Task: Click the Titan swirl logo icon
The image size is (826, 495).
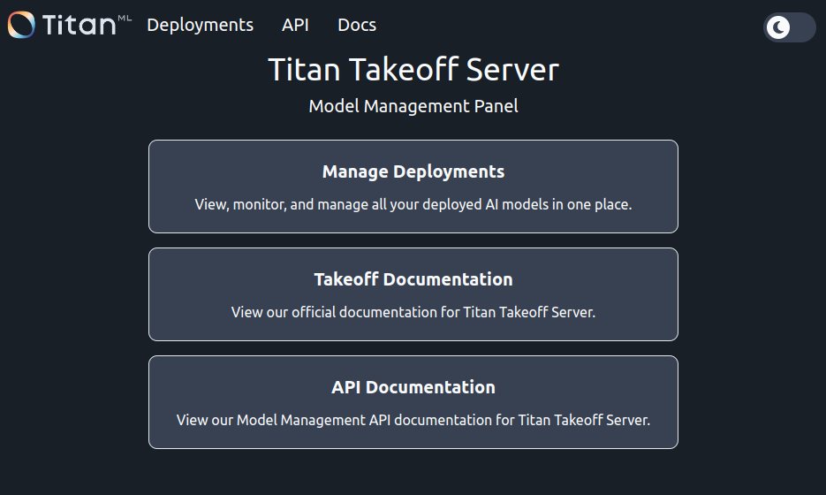Action: tap(22, 25)
